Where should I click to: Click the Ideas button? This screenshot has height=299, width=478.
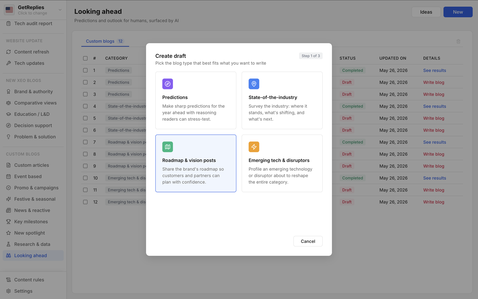pos(426,12)
